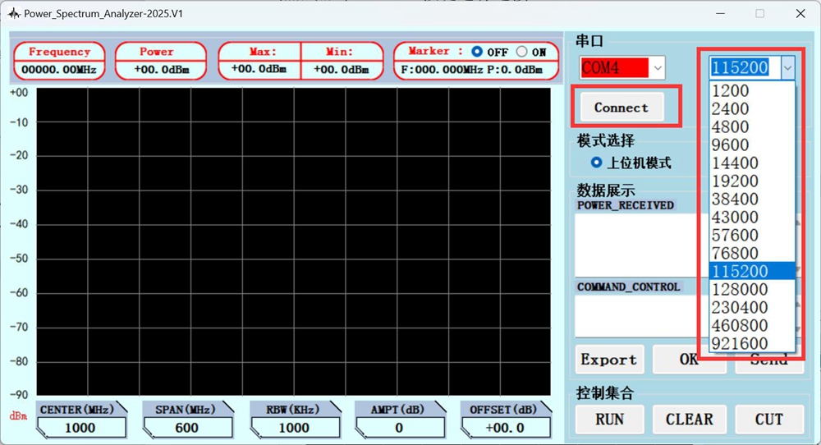Open the COM4 serial port dropdown

pyautogui.click(x=658, y=68)
